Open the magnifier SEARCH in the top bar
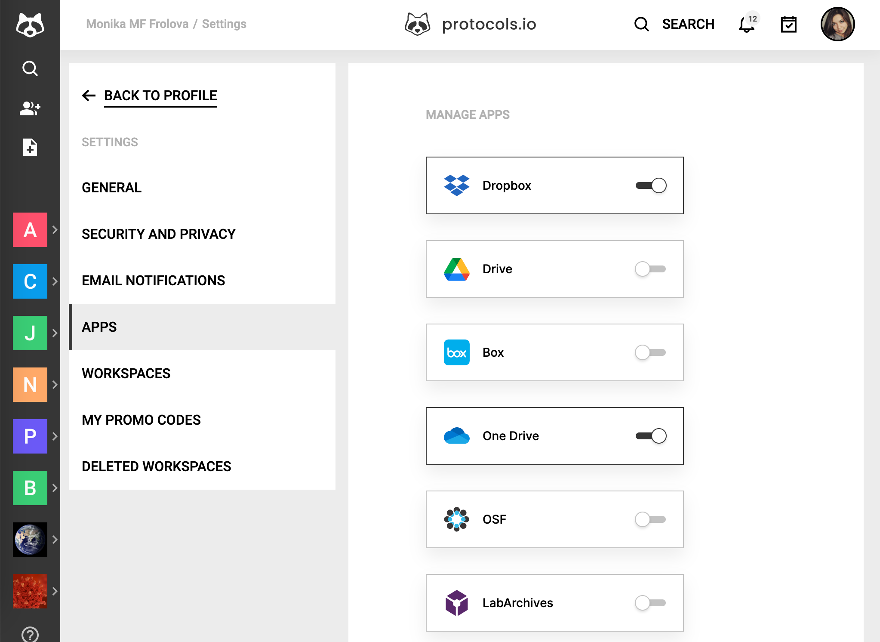The width and height of the screenshot is (880, 642). pos(642,25)
